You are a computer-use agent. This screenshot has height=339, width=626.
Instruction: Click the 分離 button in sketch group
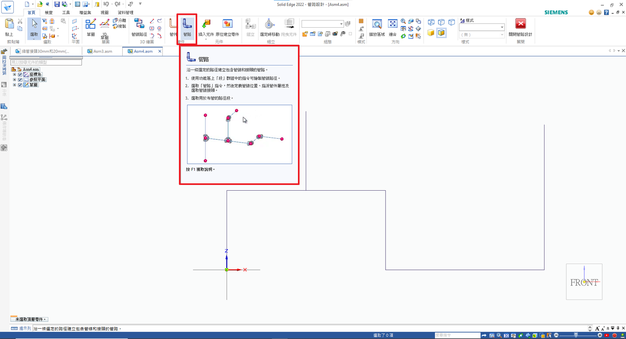(x=119, y=21)
